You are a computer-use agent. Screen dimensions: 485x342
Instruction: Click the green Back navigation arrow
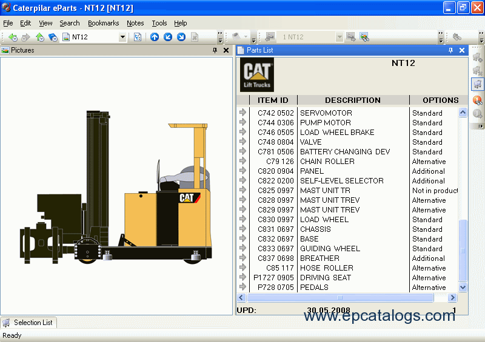pos(13,37)
